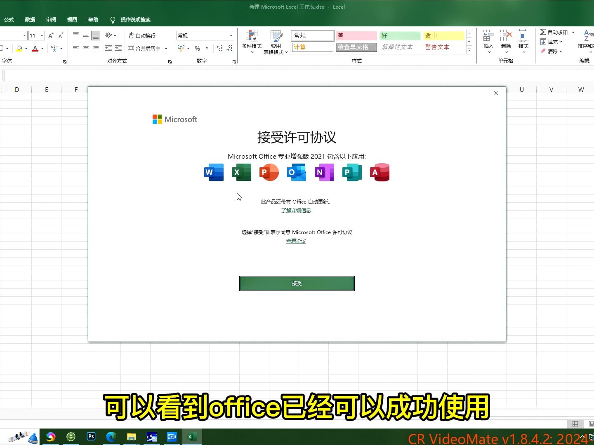Viewport: 594px width, 445px height.
Task: Click the Tell Me search (操作说明搜索)
Action: pos(131,19)
